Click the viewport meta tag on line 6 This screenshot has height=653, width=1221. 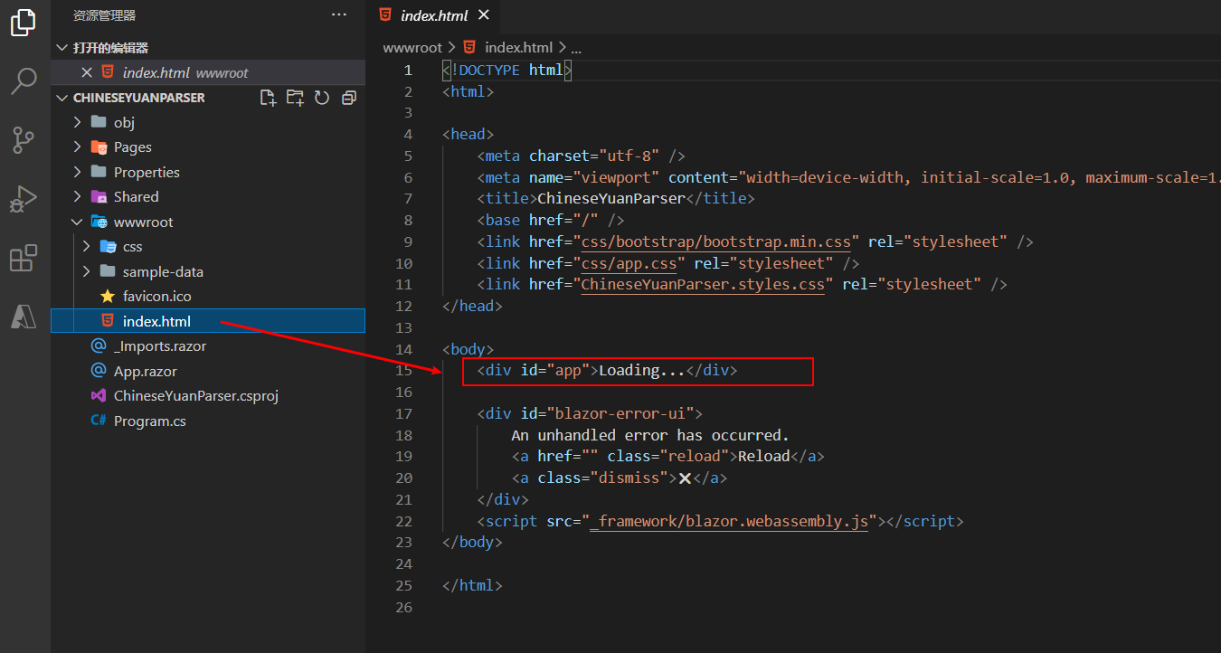point(848,176)
